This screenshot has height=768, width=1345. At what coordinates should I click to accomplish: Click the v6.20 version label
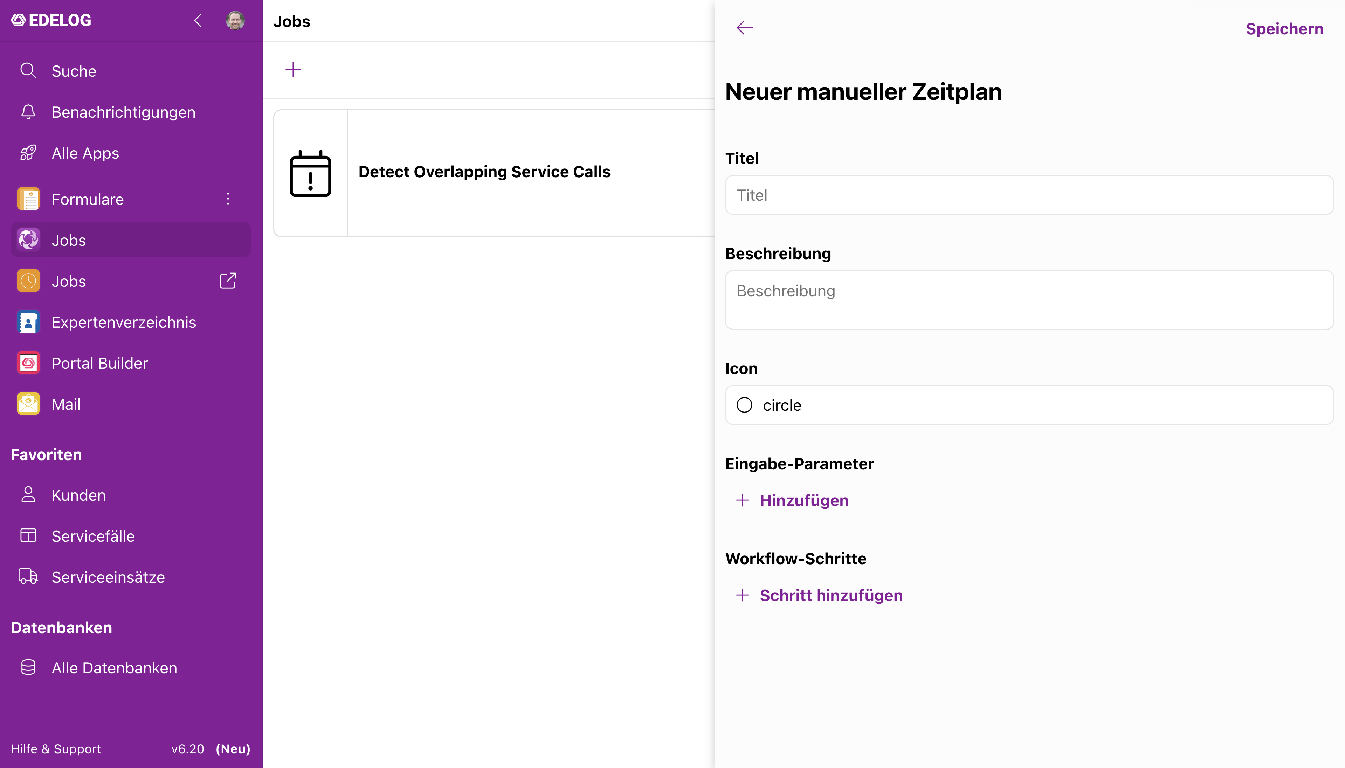[x=188, y=748]
